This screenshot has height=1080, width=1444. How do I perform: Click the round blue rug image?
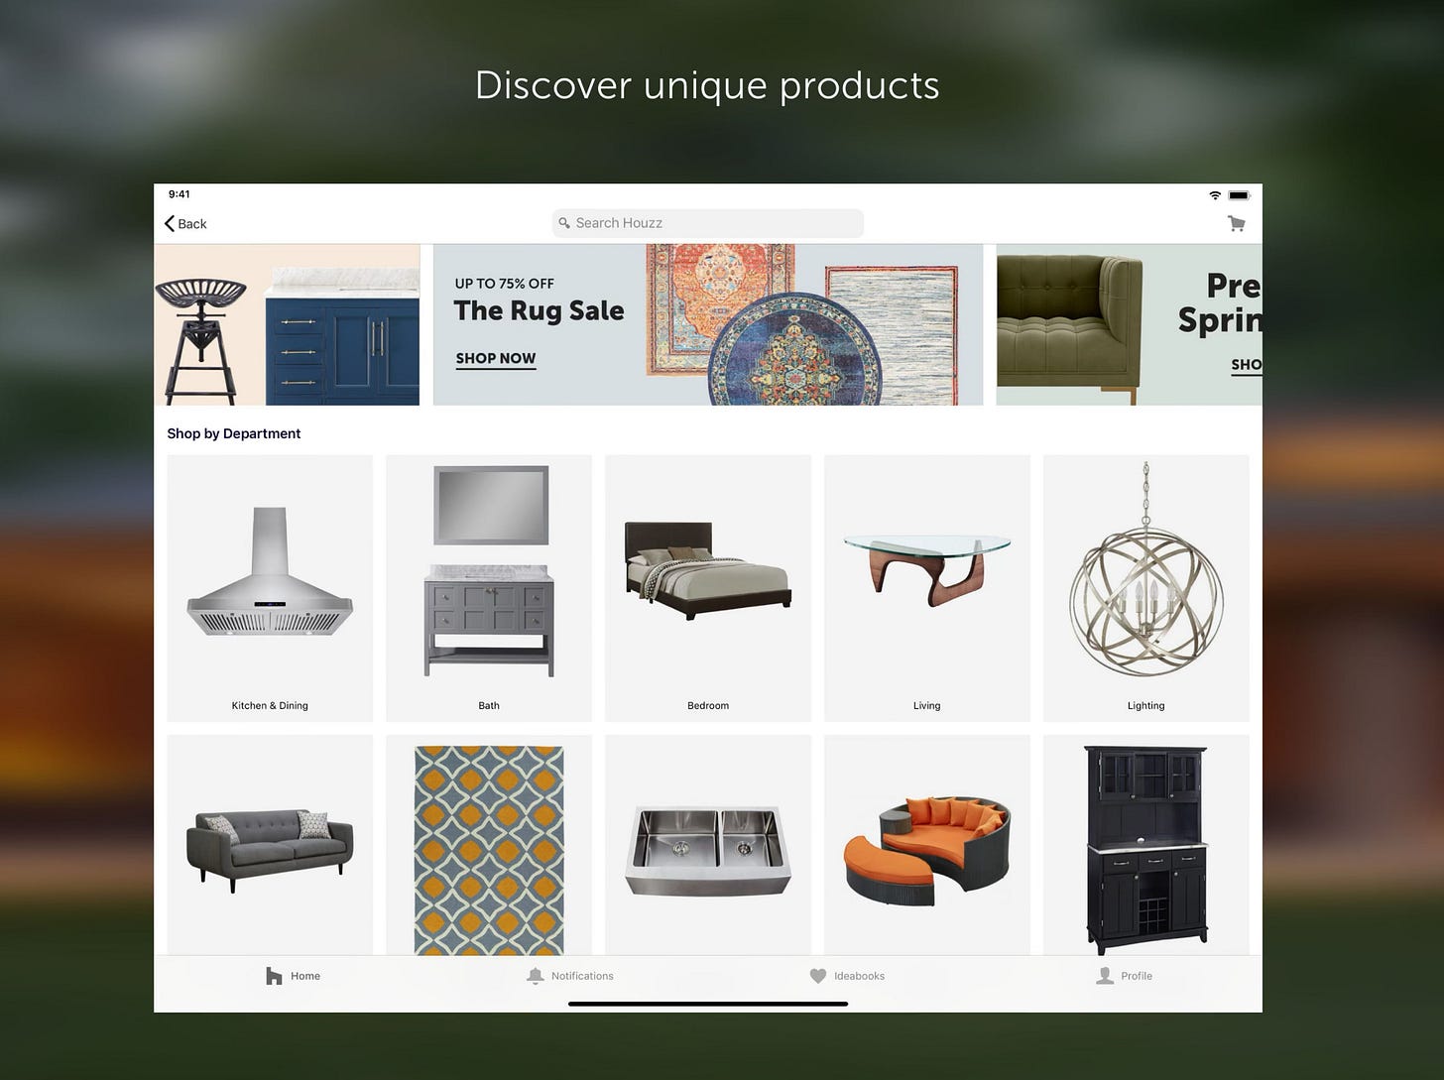click(x=794, y=348)
